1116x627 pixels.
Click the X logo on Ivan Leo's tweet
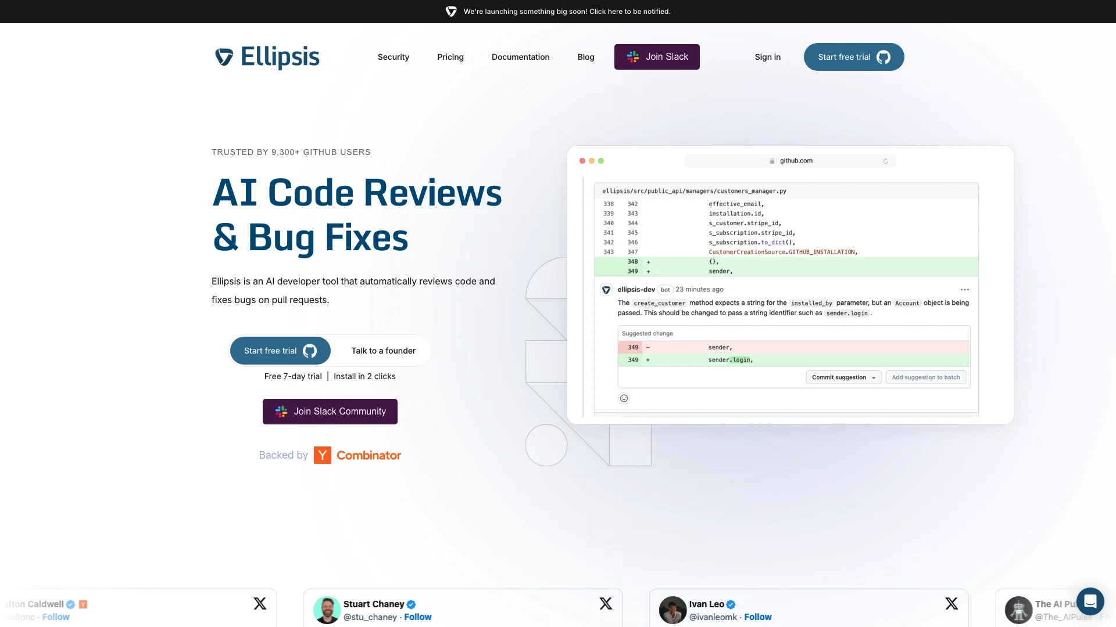(952, 604)
